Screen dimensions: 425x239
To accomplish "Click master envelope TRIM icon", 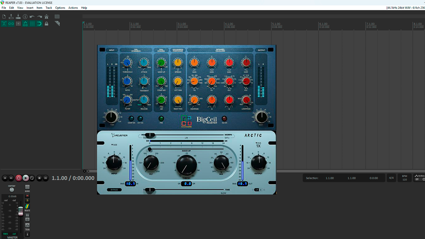I will (x=27, y=225).
